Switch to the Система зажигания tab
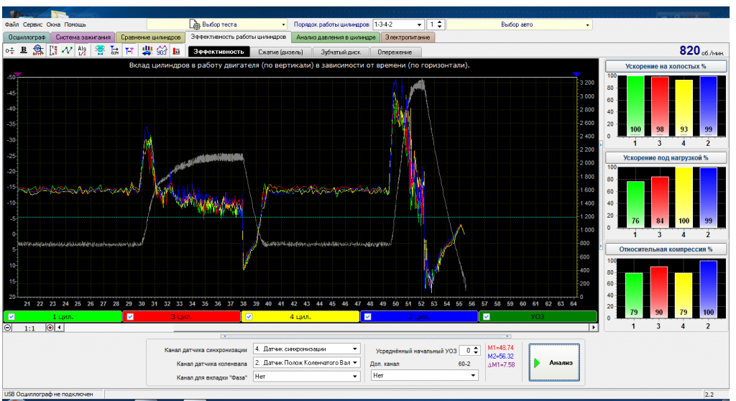Screen dimensions: 736x401 [x=83, y=37]
